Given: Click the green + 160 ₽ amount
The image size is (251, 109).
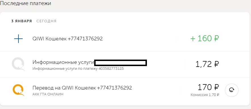Looking at the screenshot, I should click(204, 39).
